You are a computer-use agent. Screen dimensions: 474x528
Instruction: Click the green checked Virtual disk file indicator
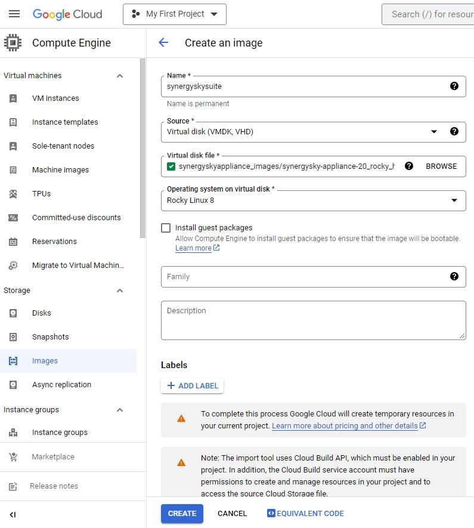pyautogui.click(x=171, y=166)
